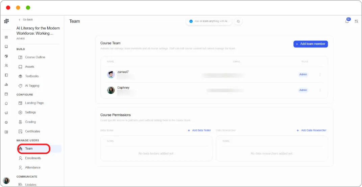
Task: Click the translate language icon at top right
Action: (357, 21)
